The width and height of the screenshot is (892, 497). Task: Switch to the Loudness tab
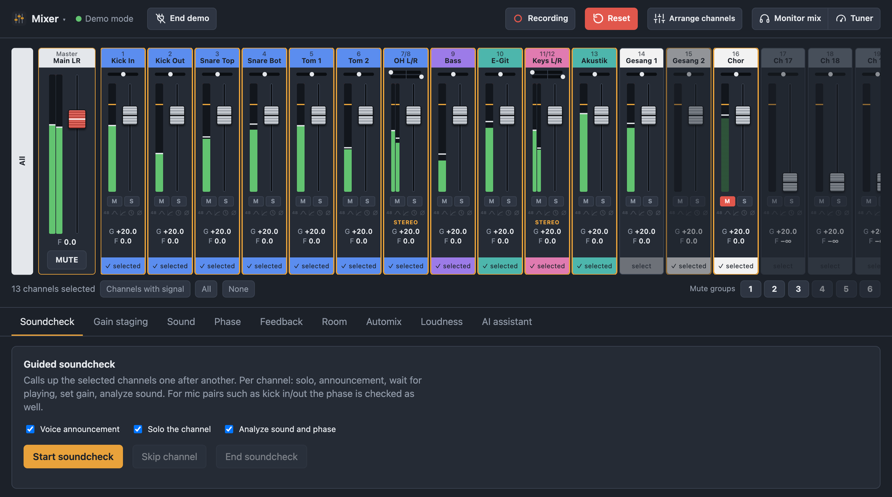coord(442,322)
